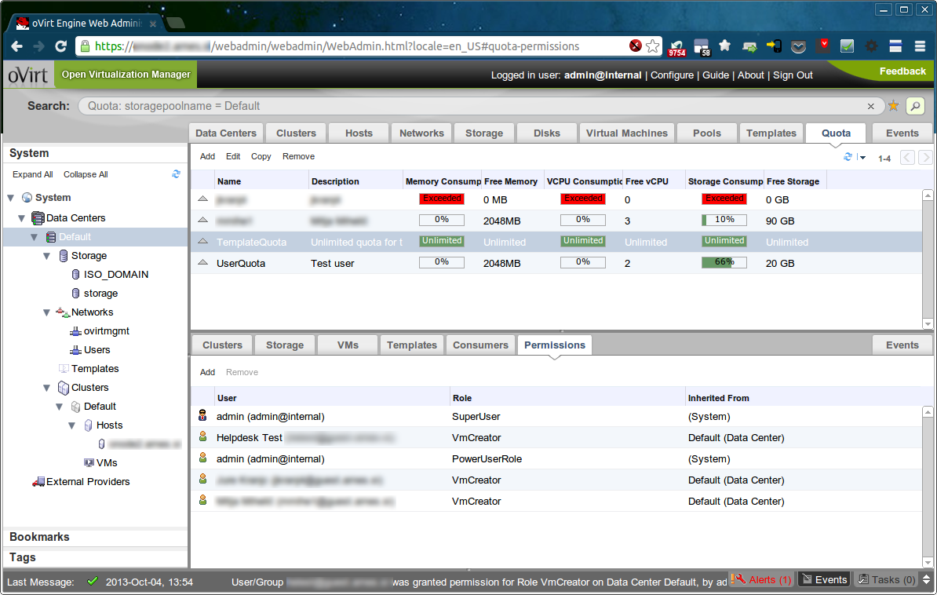Clear the search query with X icon
This screenshot has height=595, width=937.
click(x=870, y=106)
